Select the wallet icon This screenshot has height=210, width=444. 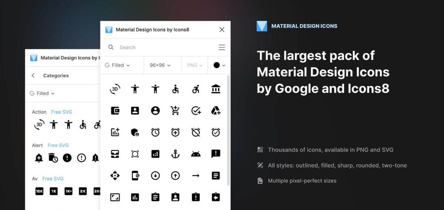[115, 110]
